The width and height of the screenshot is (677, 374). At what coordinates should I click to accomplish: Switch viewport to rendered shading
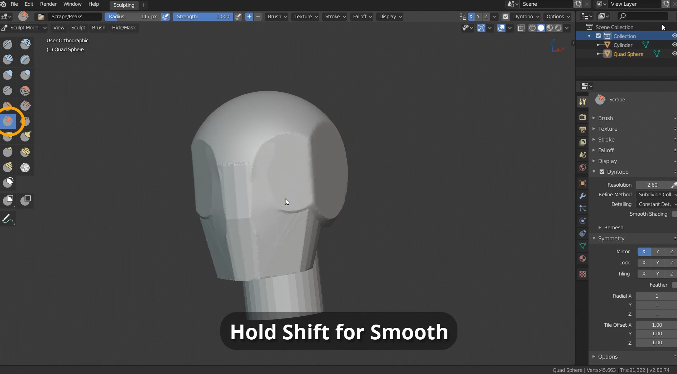[558, 28]
